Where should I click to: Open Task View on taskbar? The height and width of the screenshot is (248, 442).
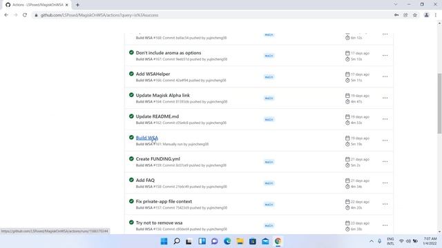(x=189, y=241)
